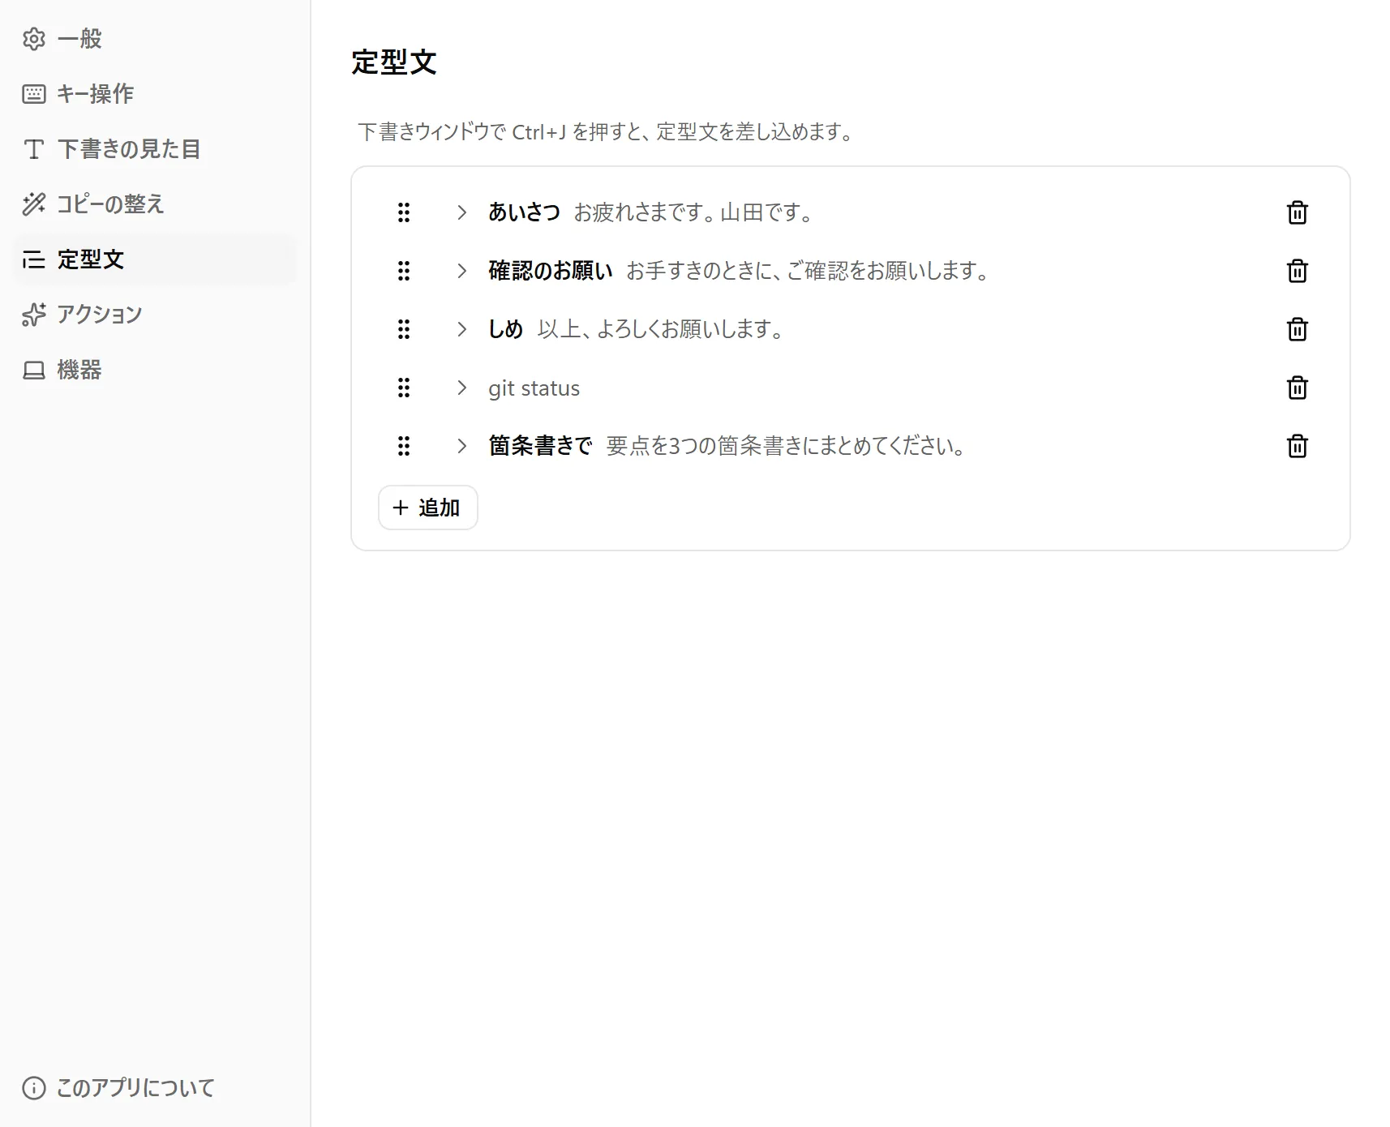Click the info icon beside このアプリについて
The height and width of the screenshot is (1127, 1390).
point(34,1088)
